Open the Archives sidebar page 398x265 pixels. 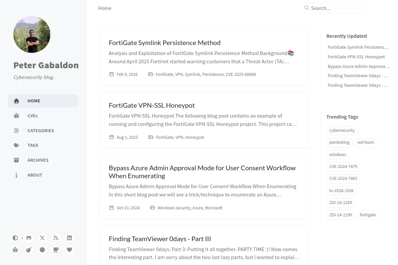(x=43, y=160)
